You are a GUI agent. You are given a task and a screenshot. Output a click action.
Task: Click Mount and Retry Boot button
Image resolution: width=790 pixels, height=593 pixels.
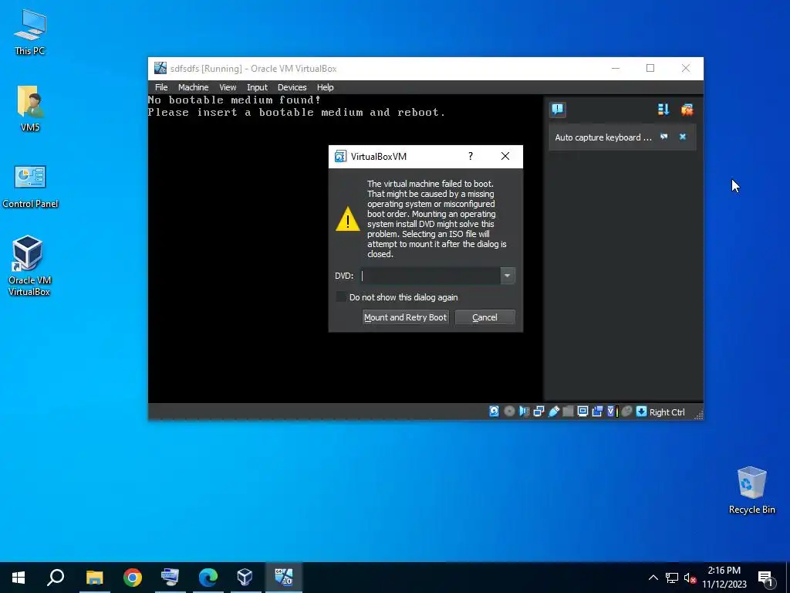[x=405, y=317]
